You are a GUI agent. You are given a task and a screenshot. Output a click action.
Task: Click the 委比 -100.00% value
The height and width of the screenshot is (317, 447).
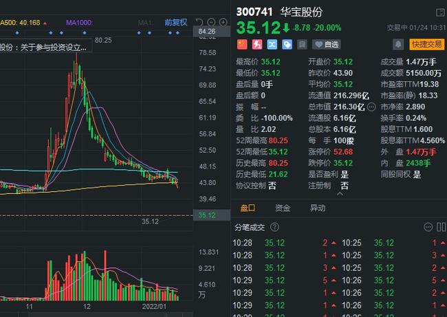point(277,118)
